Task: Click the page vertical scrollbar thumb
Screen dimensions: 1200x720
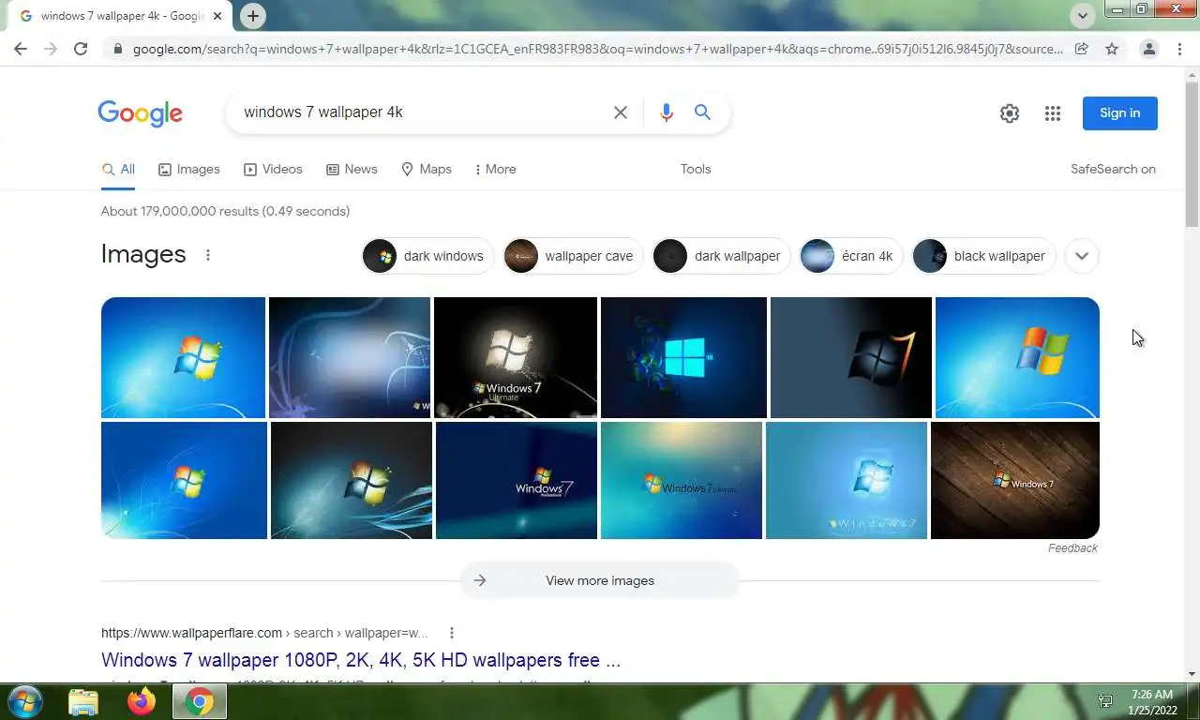Action: [x=1192, y=155]
